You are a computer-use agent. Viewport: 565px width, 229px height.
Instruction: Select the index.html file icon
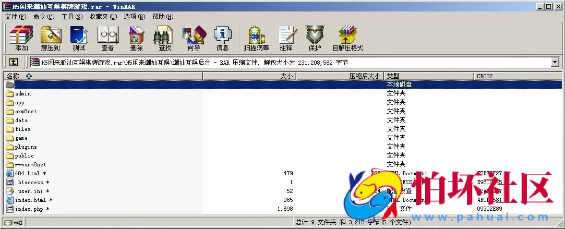pyautogui.click(x=10, y=200)
